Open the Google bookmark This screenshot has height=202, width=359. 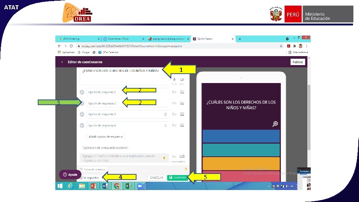point(84,52)
